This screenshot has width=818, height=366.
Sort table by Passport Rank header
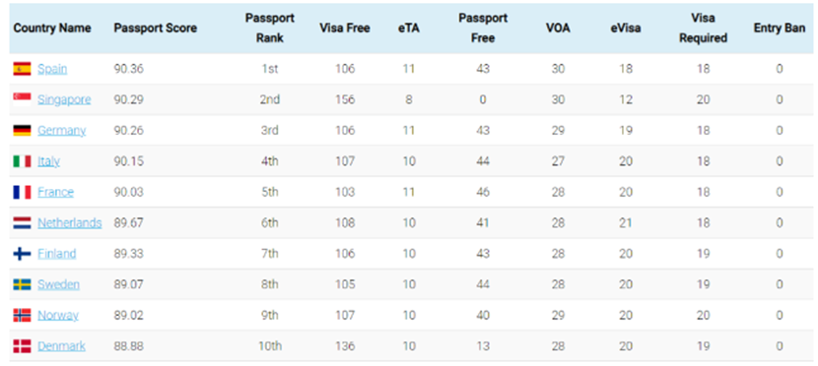pos(270,29)
